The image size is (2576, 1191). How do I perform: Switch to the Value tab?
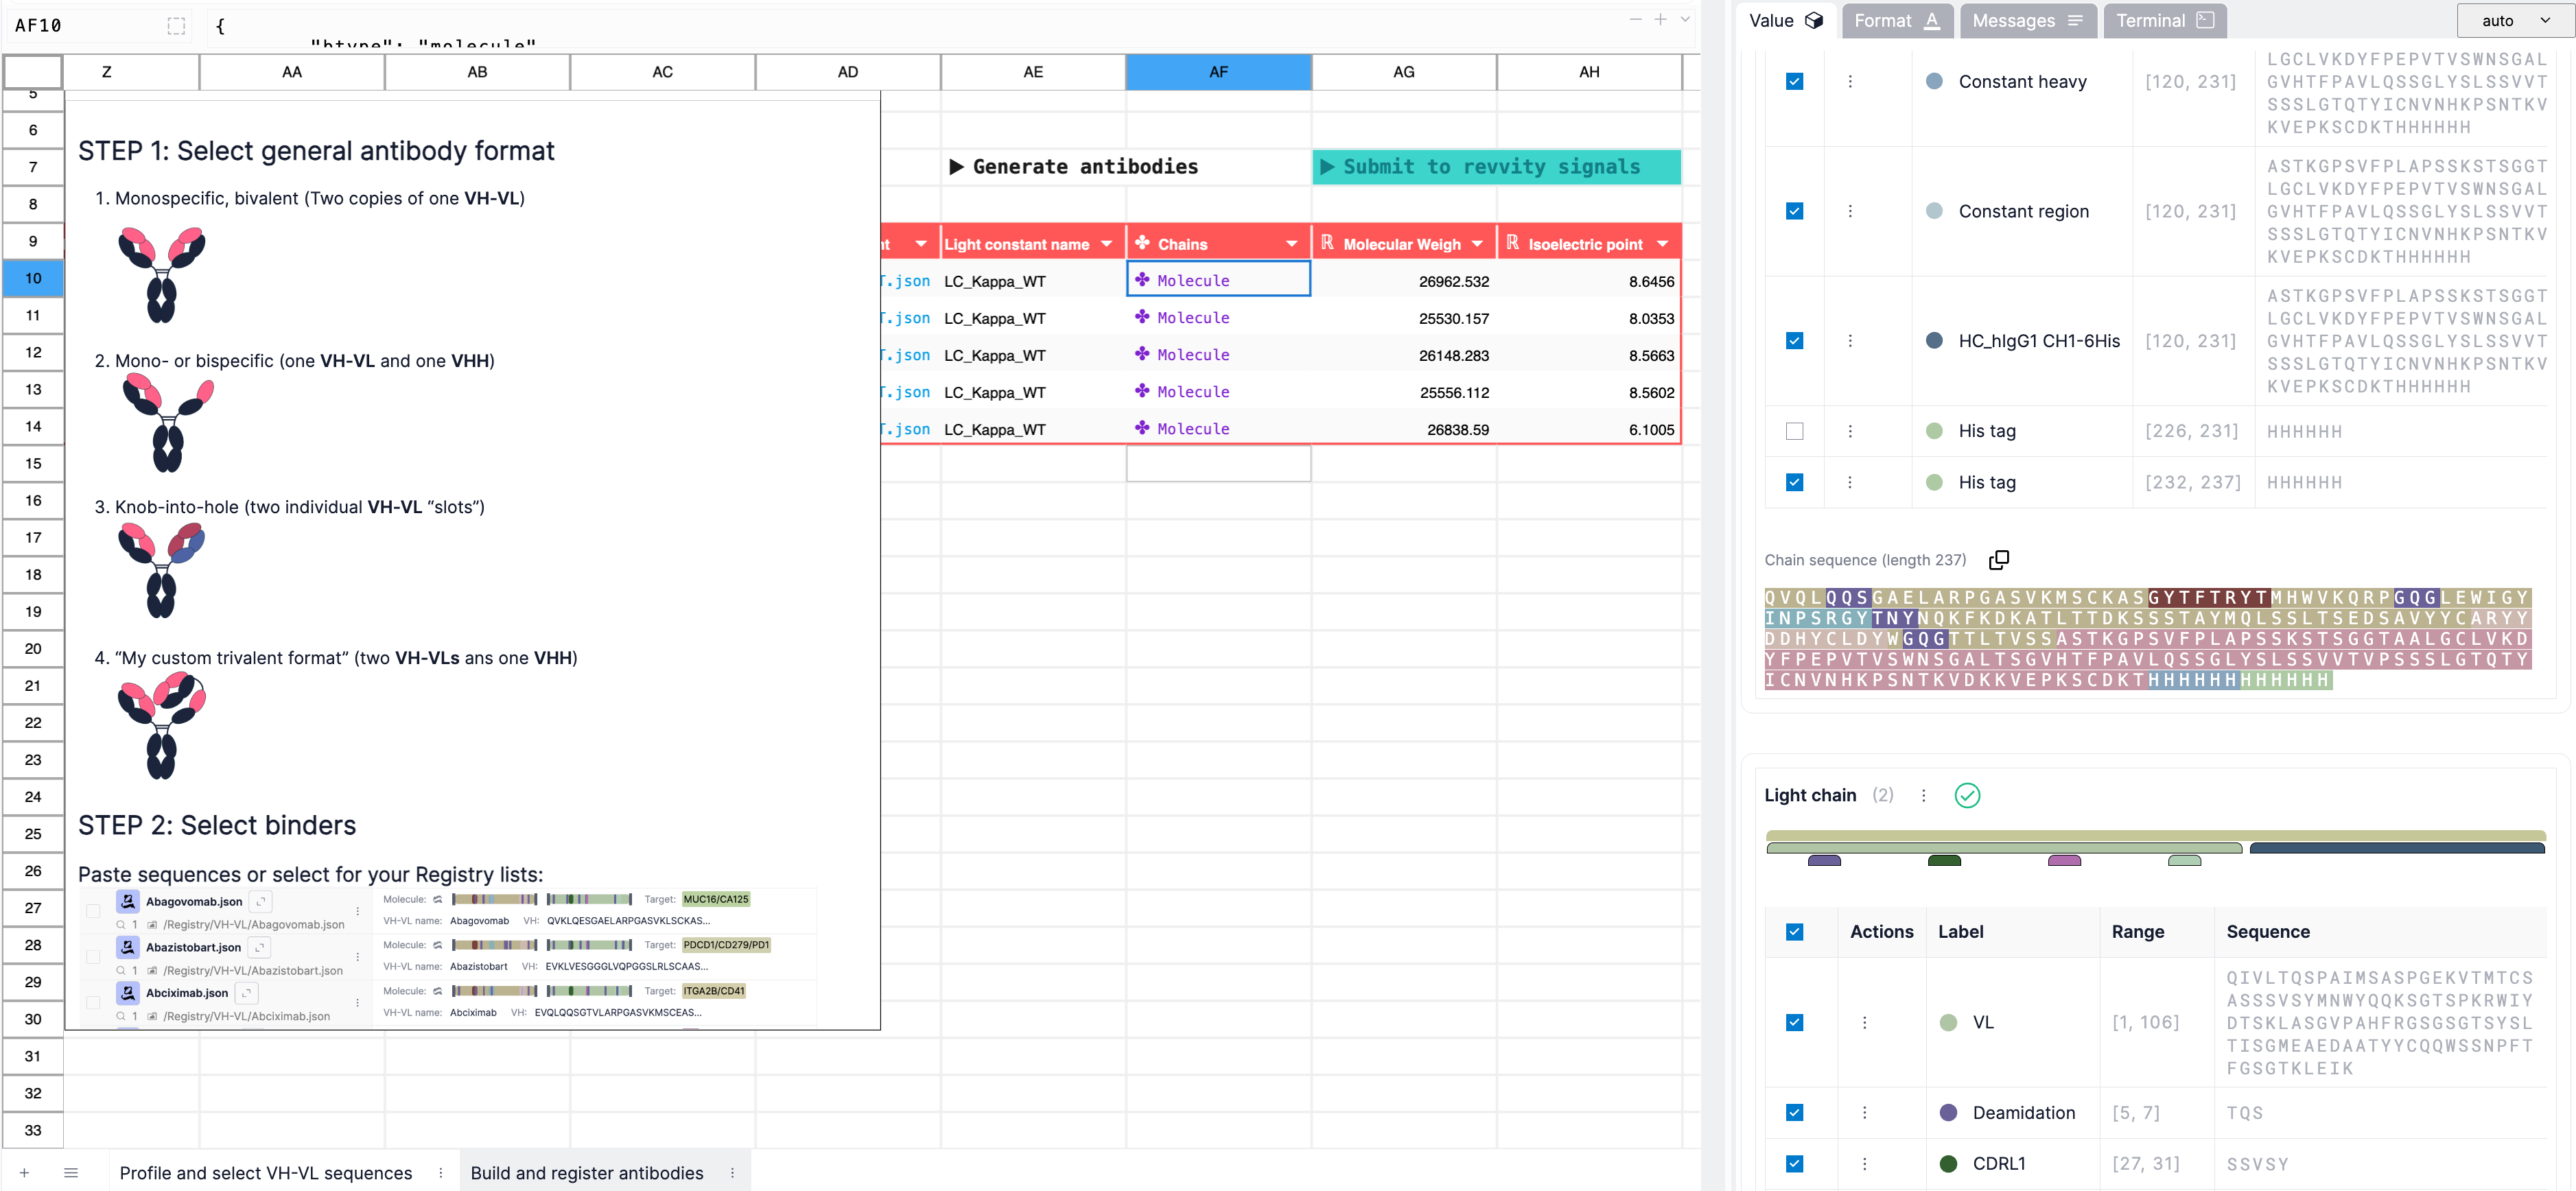click(x=1786, y=21)
